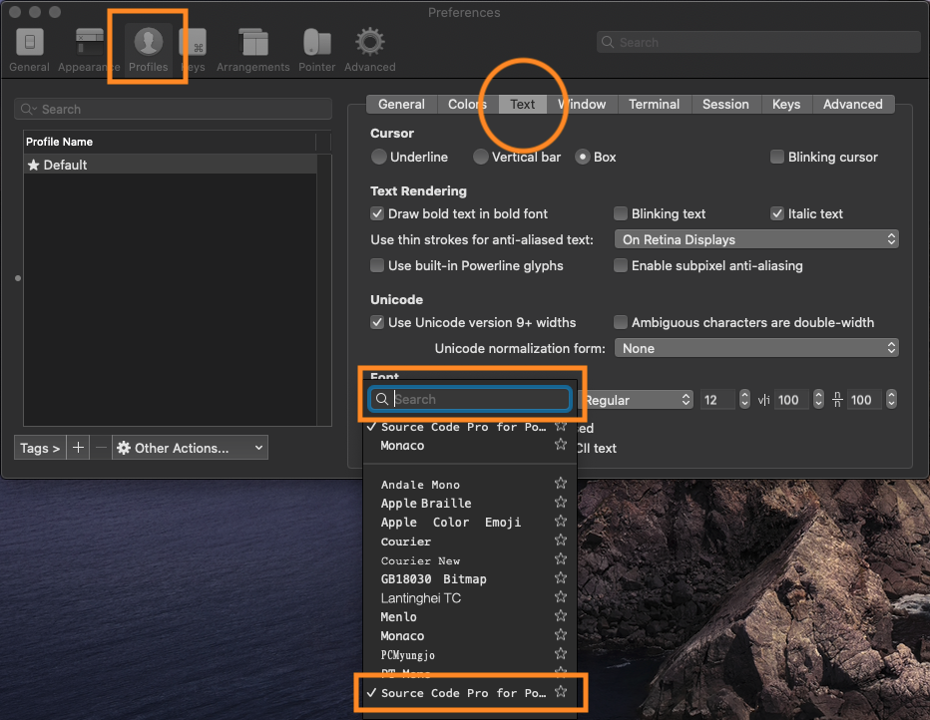Open thin strokes On Retina Displays dropdown
930x720 pixels.
756,239
